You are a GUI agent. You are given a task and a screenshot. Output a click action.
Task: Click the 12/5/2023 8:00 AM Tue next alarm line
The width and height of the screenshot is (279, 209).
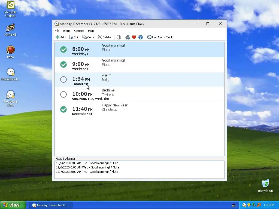[x=87, y=163]
